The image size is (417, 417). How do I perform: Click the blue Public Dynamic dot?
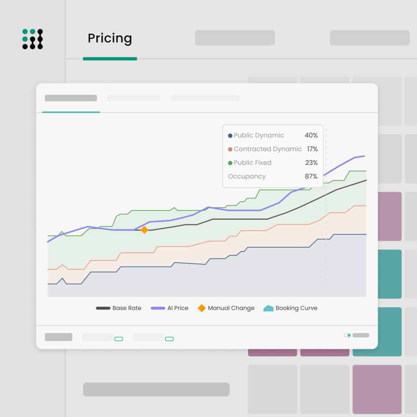click(x=230, y=136)
